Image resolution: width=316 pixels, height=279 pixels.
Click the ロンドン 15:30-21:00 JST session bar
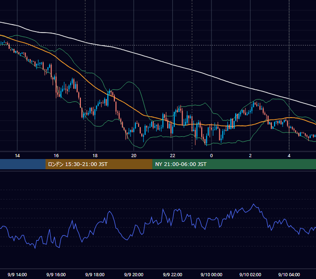(99, 164)
